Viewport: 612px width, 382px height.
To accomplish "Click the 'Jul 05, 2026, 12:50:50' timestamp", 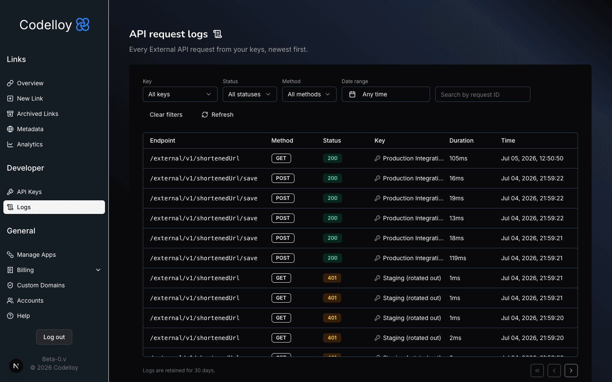I will click(532, 158).
